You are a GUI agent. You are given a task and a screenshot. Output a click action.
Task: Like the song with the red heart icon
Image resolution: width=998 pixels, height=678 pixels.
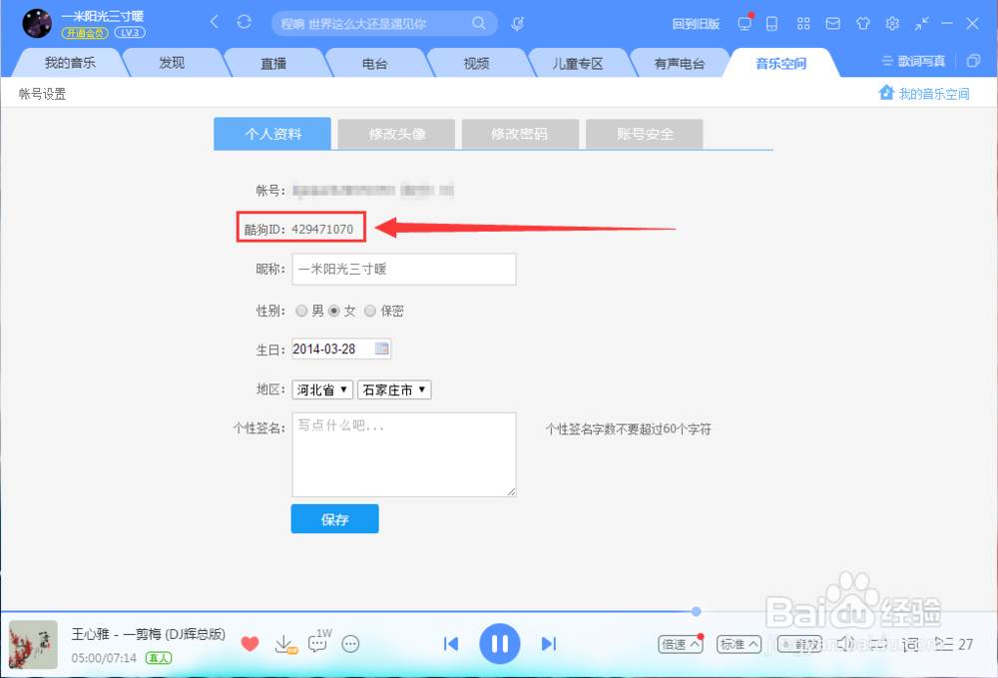click(x=250, y=644)
